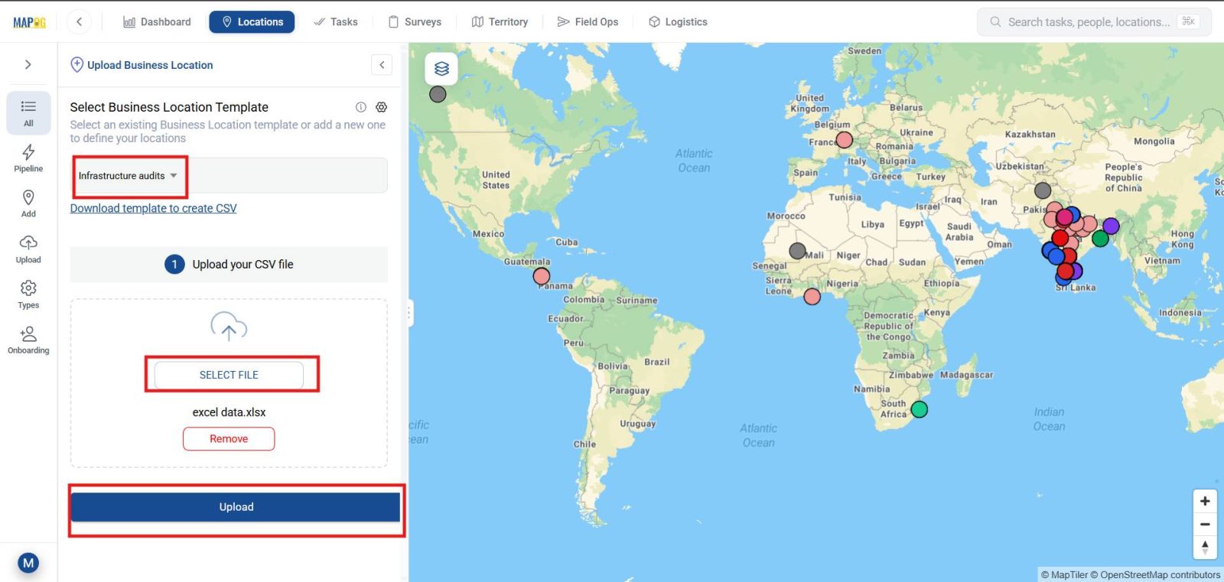The height and width of the screenshot is (582, 1224).
Task: Expand the left sidebar chevron
Action: click(x=28, y=65)
